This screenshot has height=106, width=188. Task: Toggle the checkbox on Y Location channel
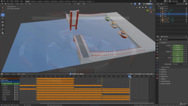[17, 87]
